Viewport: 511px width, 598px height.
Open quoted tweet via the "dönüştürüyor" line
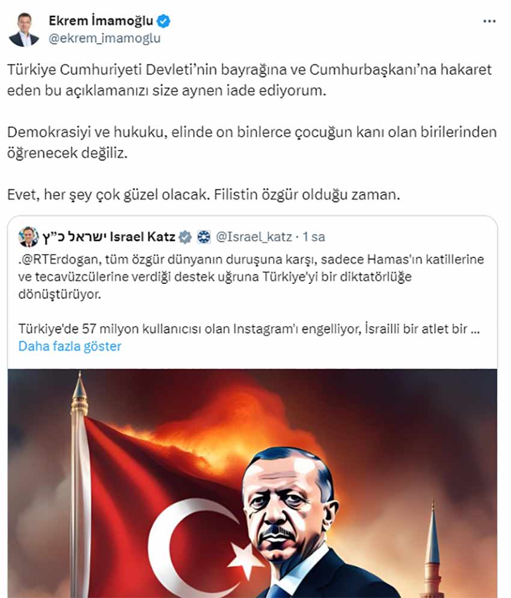pos(60,294)
